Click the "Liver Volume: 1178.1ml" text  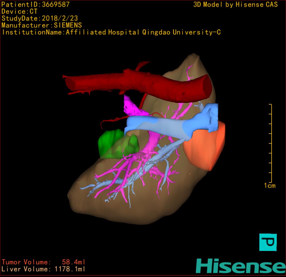click(x=43, y=269)
